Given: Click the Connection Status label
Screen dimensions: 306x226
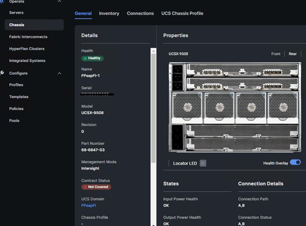Looking at the screenshot, I should [x=255, y=218].
